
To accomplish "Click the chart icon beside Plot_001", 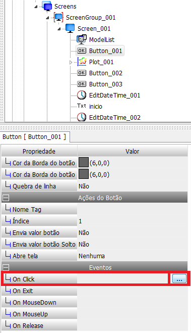I will click(82, 62).
